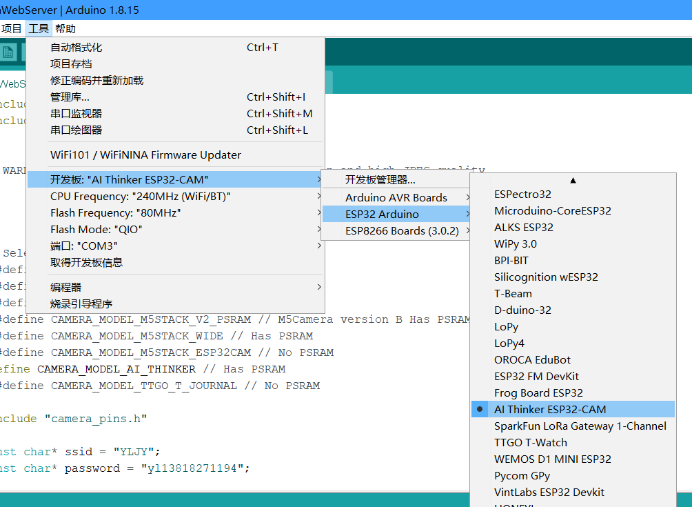The image size is (692, 507).
Task: Expand the Flash Frequency 80MHz submenu
Action: pos(176,213)
